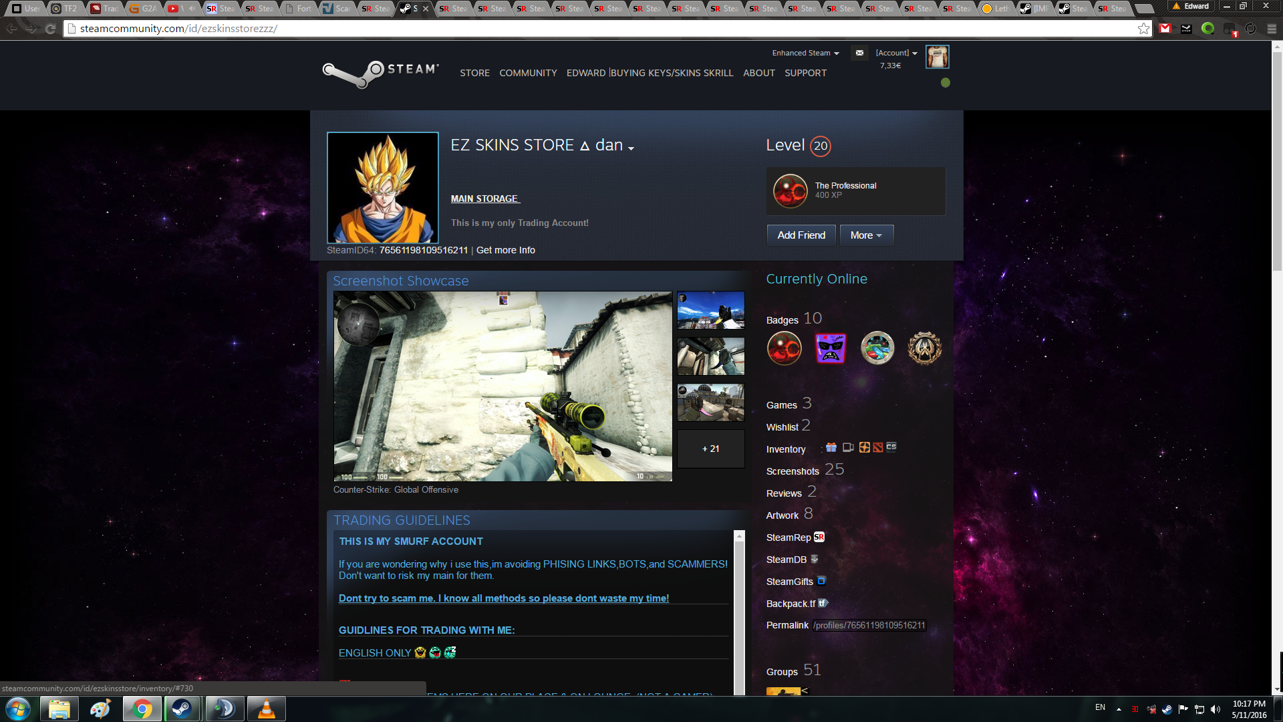The image size is (1283, 722).
Task: Open the COMMUNITY menu item
Action: (528, 73)
